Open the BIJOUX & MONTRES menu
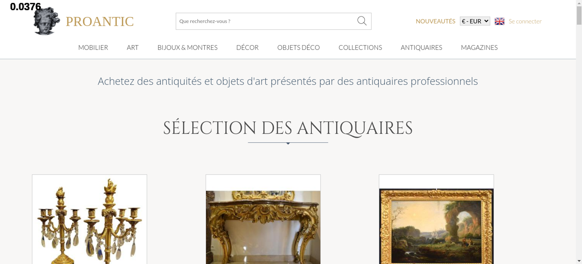 [187, 47]
